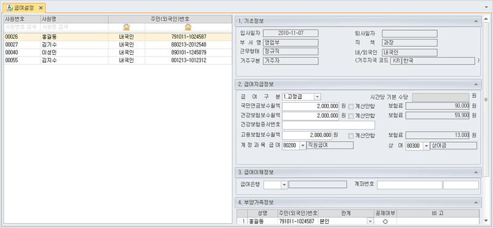Click right panel scrollbar up arrow
This screenshot has width=493, height=228.
pyautogui.click(x=486, y=19)
